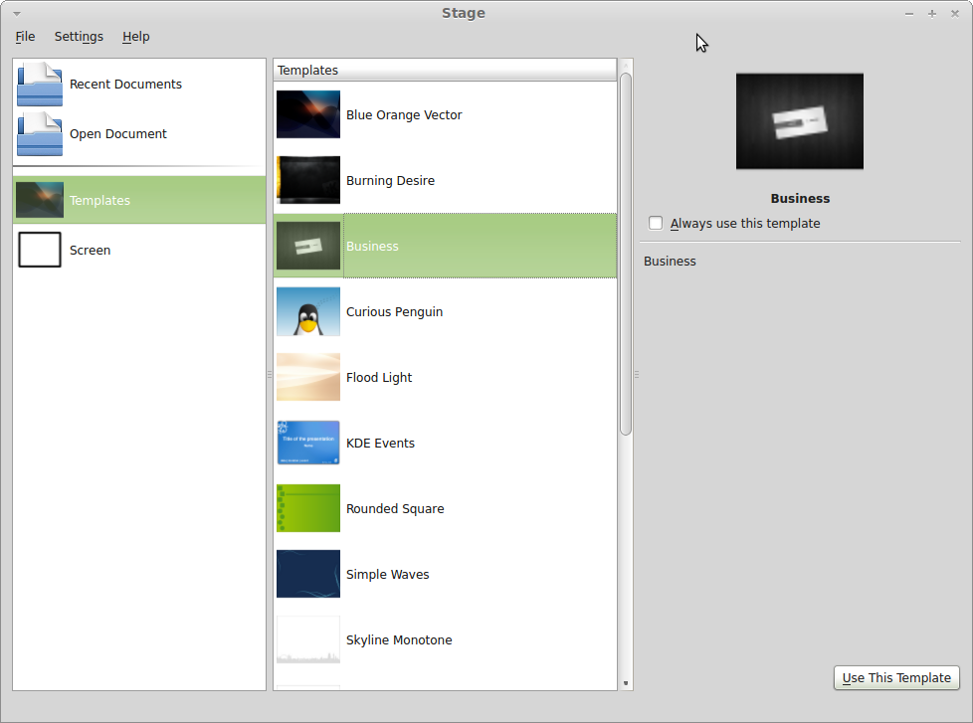Screen dimensions: 973x723
Task: Click the Open Document folder icon
Action: click(x=40, y=134)
